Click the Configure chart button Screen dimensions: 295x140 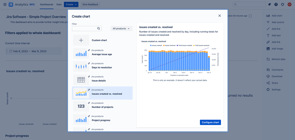click(x=210, y=122)
